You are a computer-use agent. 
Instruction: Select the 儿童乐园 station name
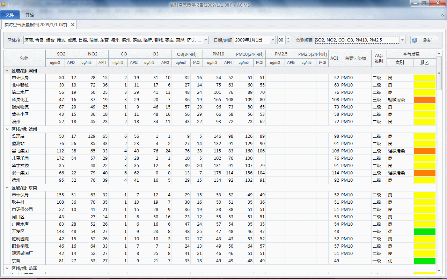20,158
